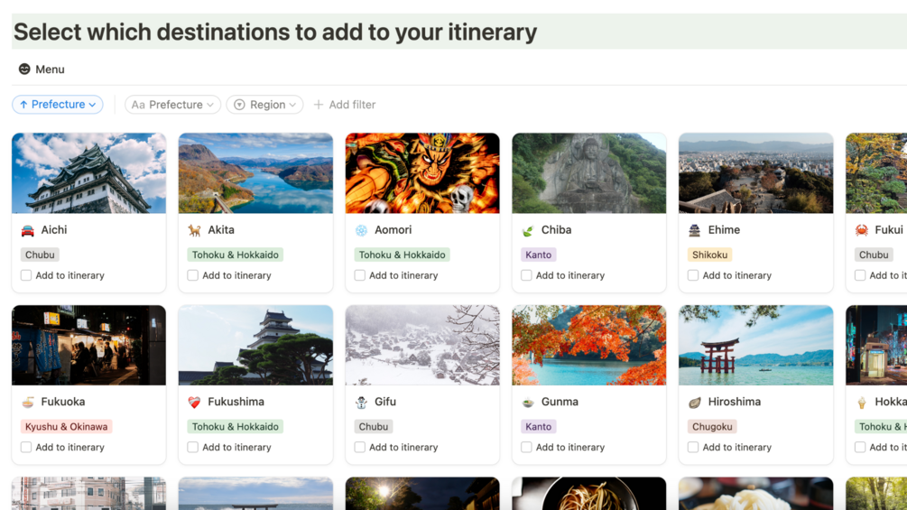Click Gunma autumn lake cover photo

(x=588, y=345)
